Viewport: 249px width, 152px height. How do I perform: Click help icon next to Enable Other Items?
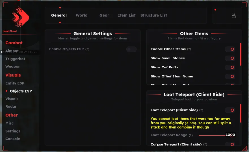pyautogui.click(x=189, y=49)
